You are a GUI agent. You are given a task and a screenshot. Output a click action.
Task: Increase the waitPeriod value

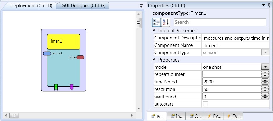265,95
